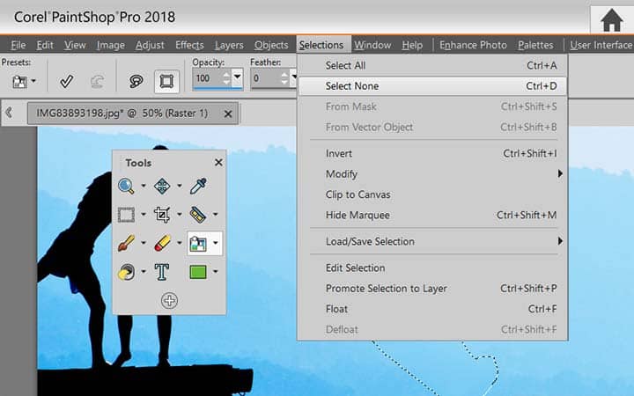
Task: Collapse the tab bar left chevron
Action: click(x=9, y=112)
